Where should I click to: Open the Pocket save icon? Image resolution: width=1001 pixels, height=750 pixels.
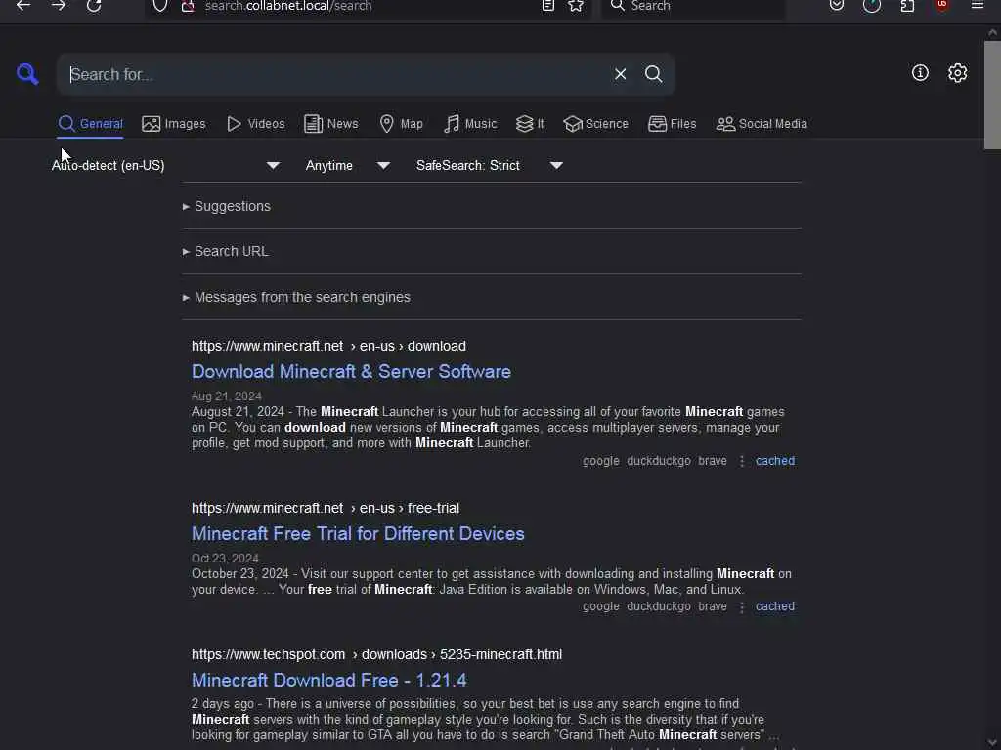click(837, 6)
